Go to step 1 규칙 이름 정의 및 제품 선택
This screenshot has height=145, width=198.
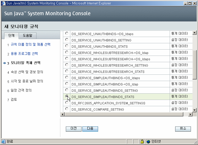pyautogui.click(x=31, y=45)
